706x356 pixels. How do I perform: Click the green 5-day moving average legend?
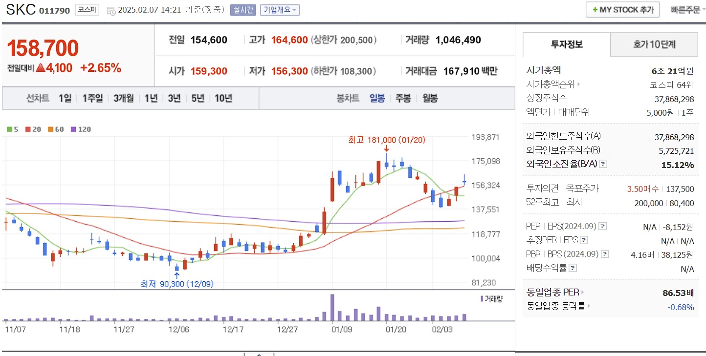13,129
